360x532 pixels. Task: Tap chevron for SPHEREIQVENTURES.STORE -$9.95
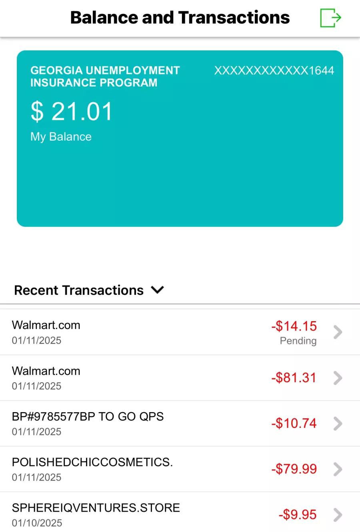tap(338, 515)
